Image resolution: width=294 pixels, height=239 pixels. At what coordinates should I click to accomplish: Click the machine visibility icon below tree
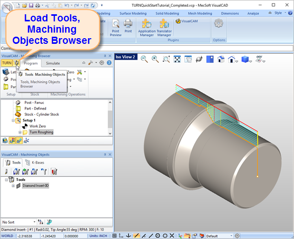5,141
